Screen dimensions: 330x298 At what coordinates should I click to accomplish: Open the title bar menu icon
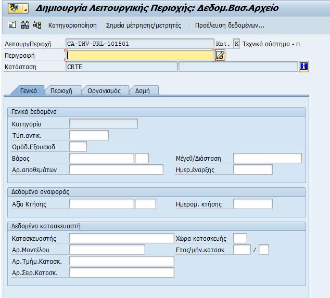[18, 8]
